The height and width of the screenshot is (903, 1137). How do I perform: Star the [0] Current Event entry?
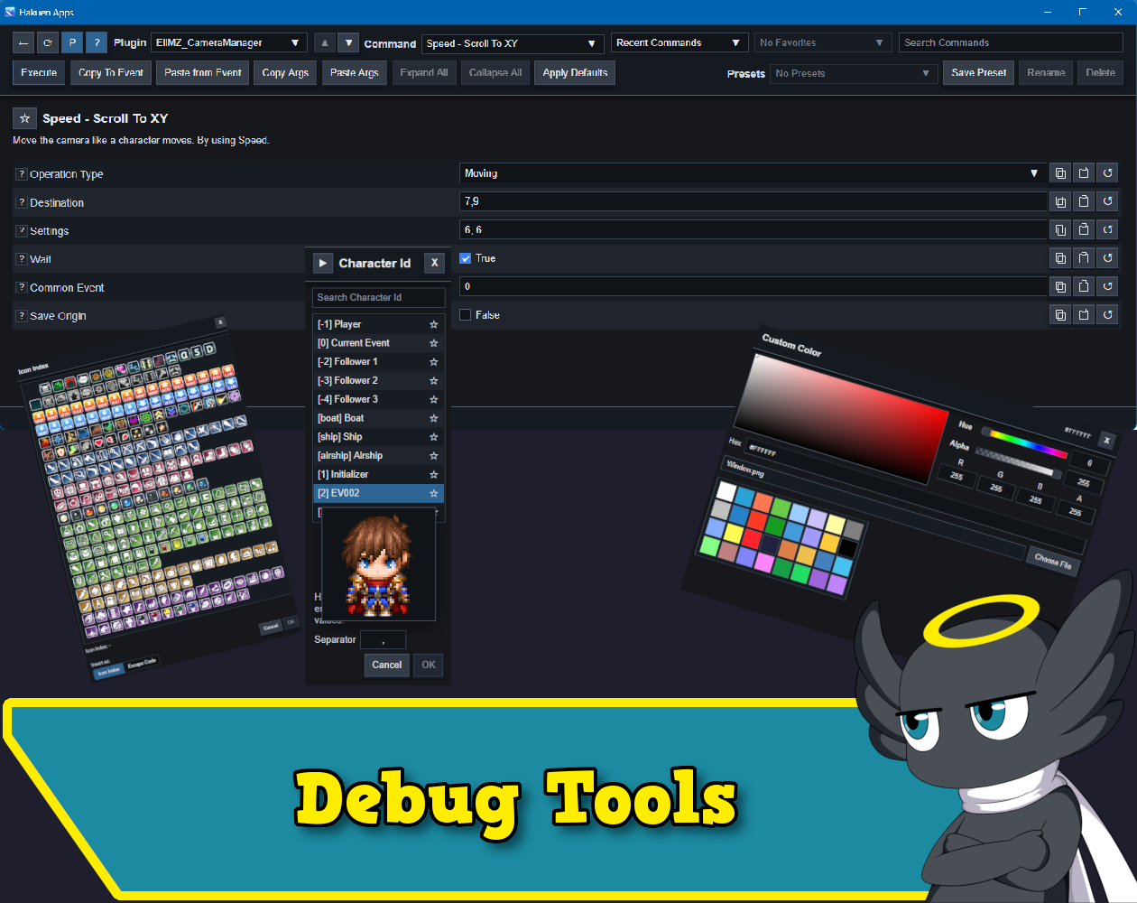434,343
